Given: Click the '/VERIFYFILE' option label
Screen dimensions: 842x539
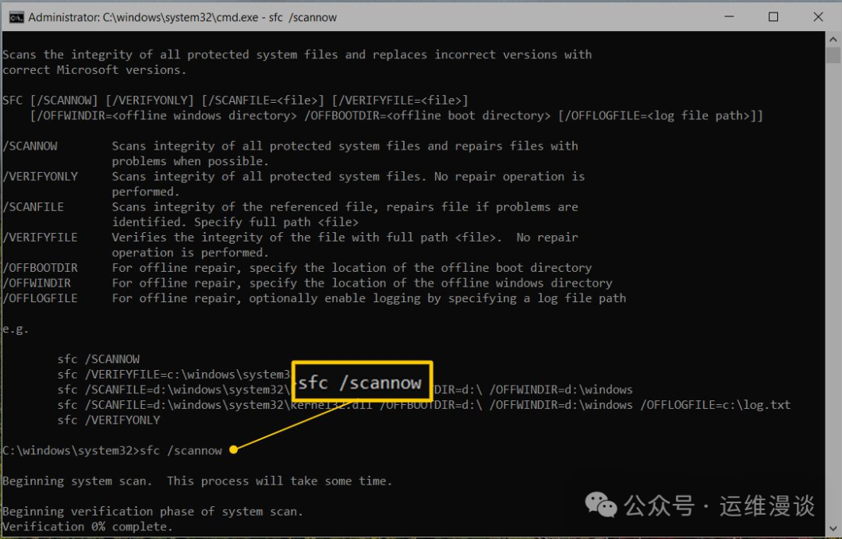Looking at the screenshot, I should [x=41, y=237].
